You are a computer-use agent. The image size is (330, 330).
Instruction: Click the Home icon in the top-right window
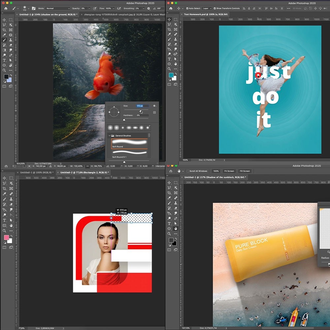coord(171,8)
